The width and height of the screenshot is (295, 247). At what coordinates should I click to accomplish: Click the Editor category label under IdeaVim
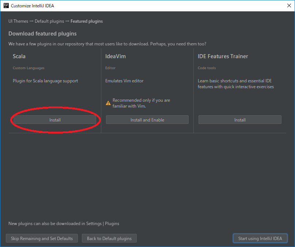coord(110,68)
